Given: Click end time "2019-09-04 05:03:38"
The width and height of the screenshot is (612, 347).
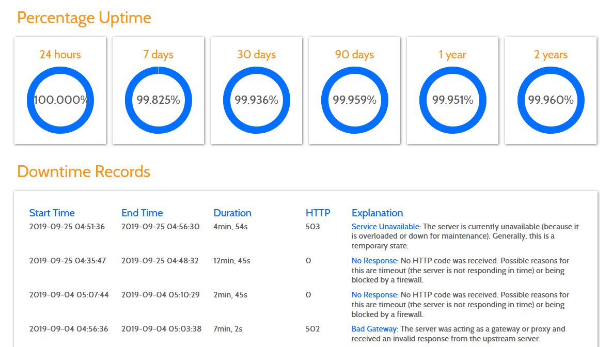Looking at the screenshot, I should click(x=161, y=329).
